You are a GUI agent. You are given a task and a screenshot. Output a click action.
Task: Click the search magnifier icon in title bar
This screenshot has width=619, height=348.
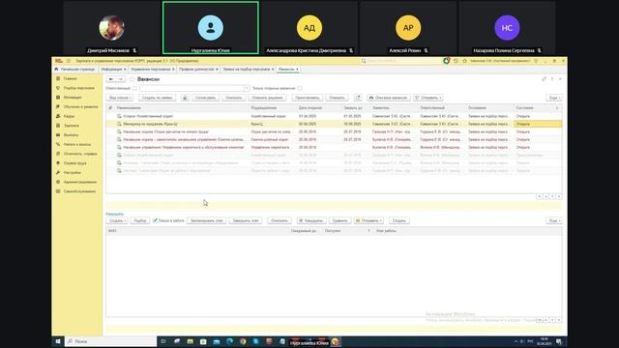point(364,61)
